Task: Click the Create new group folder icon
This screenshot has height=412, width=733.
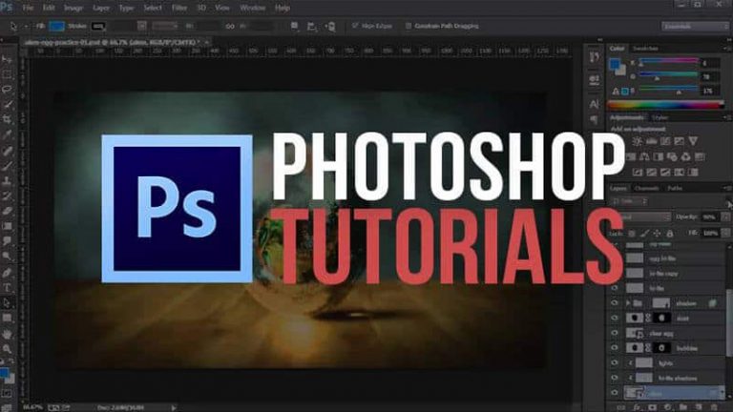Action: pyautogui.click(x=683, y=407)
